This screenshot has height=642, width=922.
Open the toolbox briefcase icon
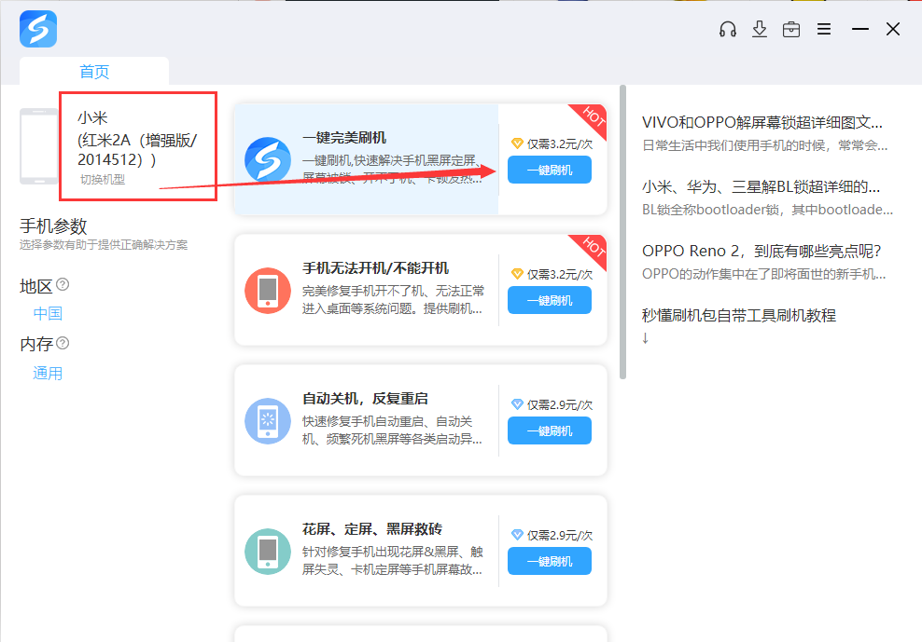pos(791,29)
